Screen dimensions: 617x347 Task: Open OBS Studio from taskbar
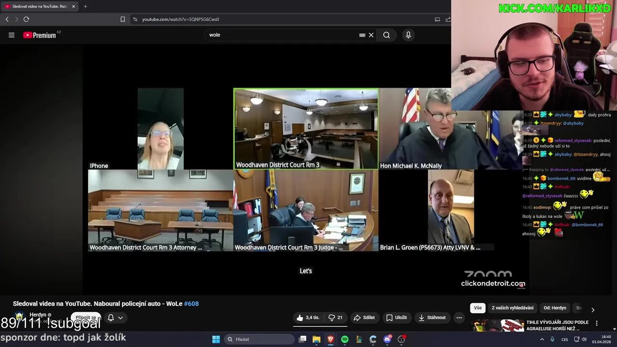[x=401, y=339]
